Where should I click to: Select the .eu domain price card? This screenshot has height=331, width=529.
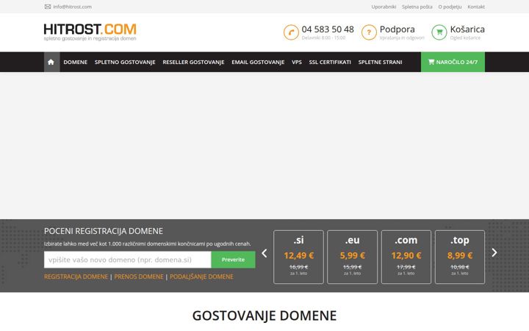click(x=352, y=257)
